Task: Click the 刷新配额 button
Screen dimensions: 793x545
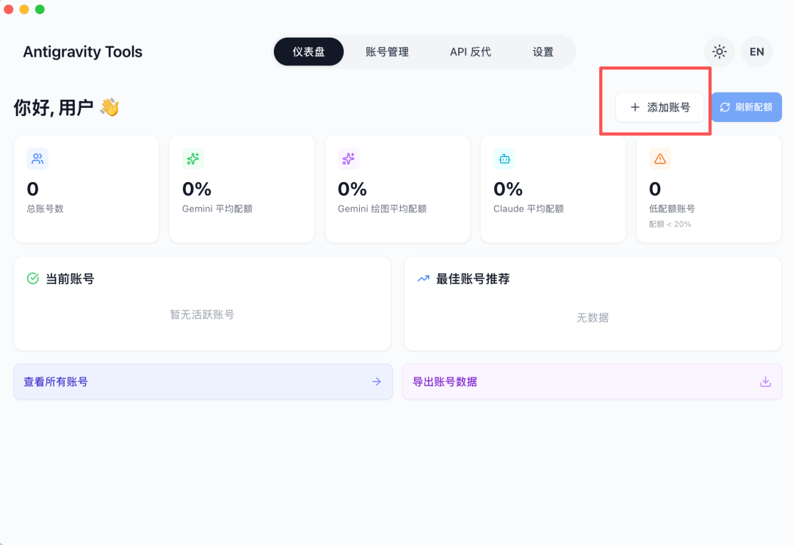Action: (746, 107)
